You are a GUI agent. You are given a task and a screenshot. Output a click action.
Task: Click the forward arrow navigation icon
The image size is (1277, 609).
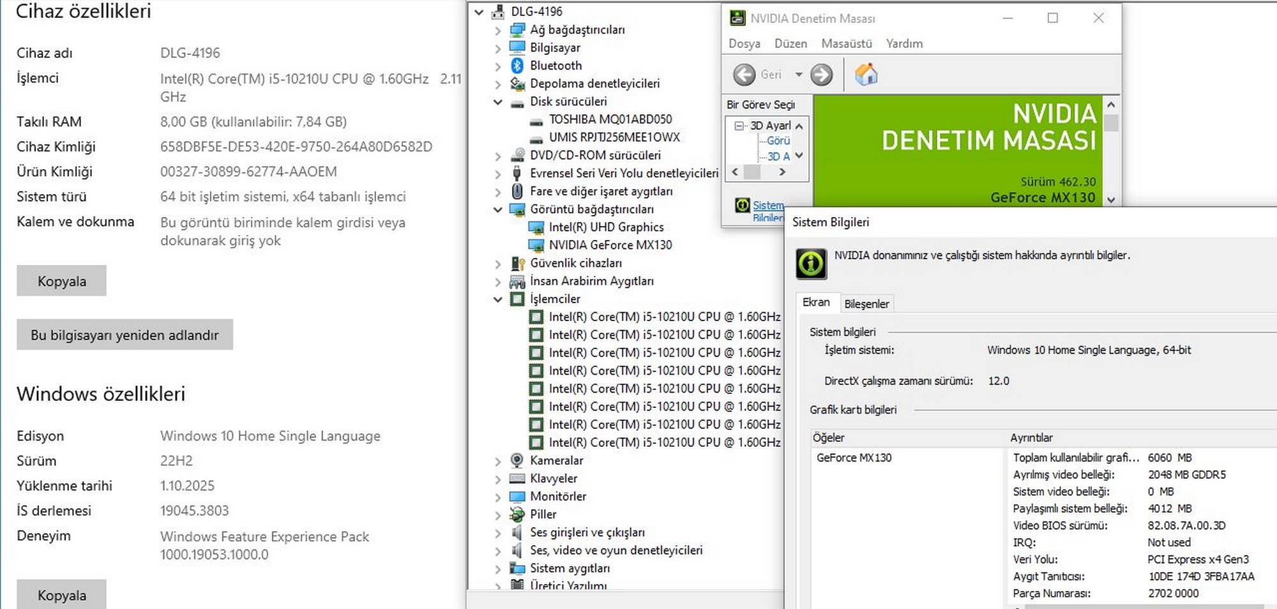pos(821,75)
